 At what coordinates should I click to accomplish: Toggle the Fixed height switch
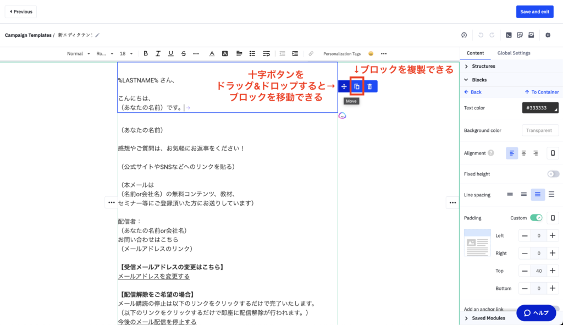(553, 174)
